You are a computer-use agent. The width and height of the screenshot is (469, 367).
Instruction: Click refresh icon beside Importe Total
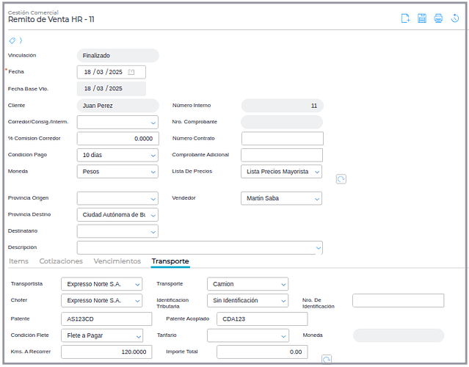point(327,359)
